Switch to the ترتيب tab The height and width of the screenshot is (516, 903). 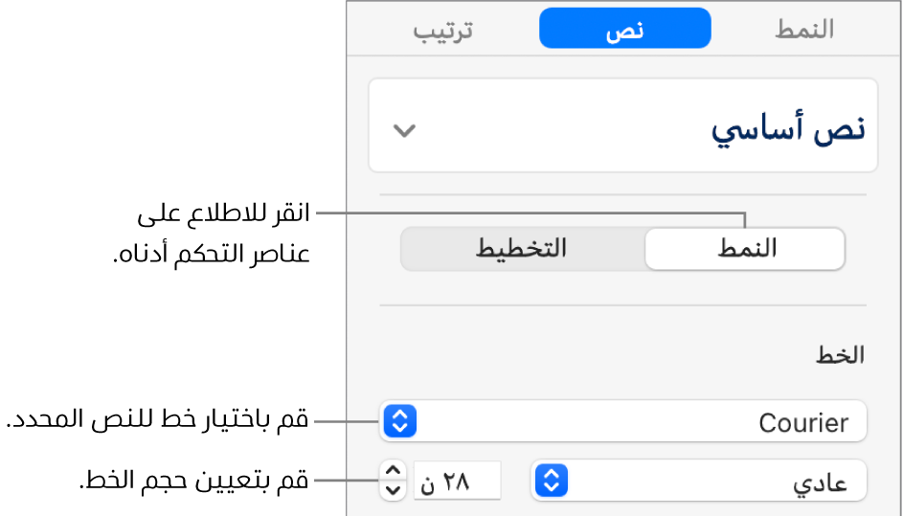pos(443,30)
